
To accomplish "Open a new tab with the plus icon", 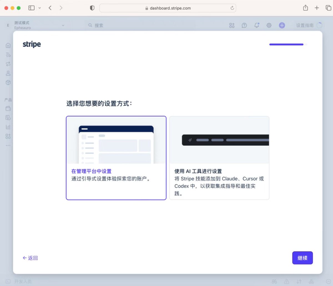I will click(317, 8).
